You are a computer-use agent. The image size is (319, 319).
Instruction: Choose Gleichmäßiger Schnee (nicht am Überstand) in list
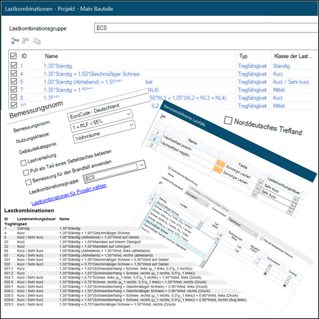(x=164, y=237)
